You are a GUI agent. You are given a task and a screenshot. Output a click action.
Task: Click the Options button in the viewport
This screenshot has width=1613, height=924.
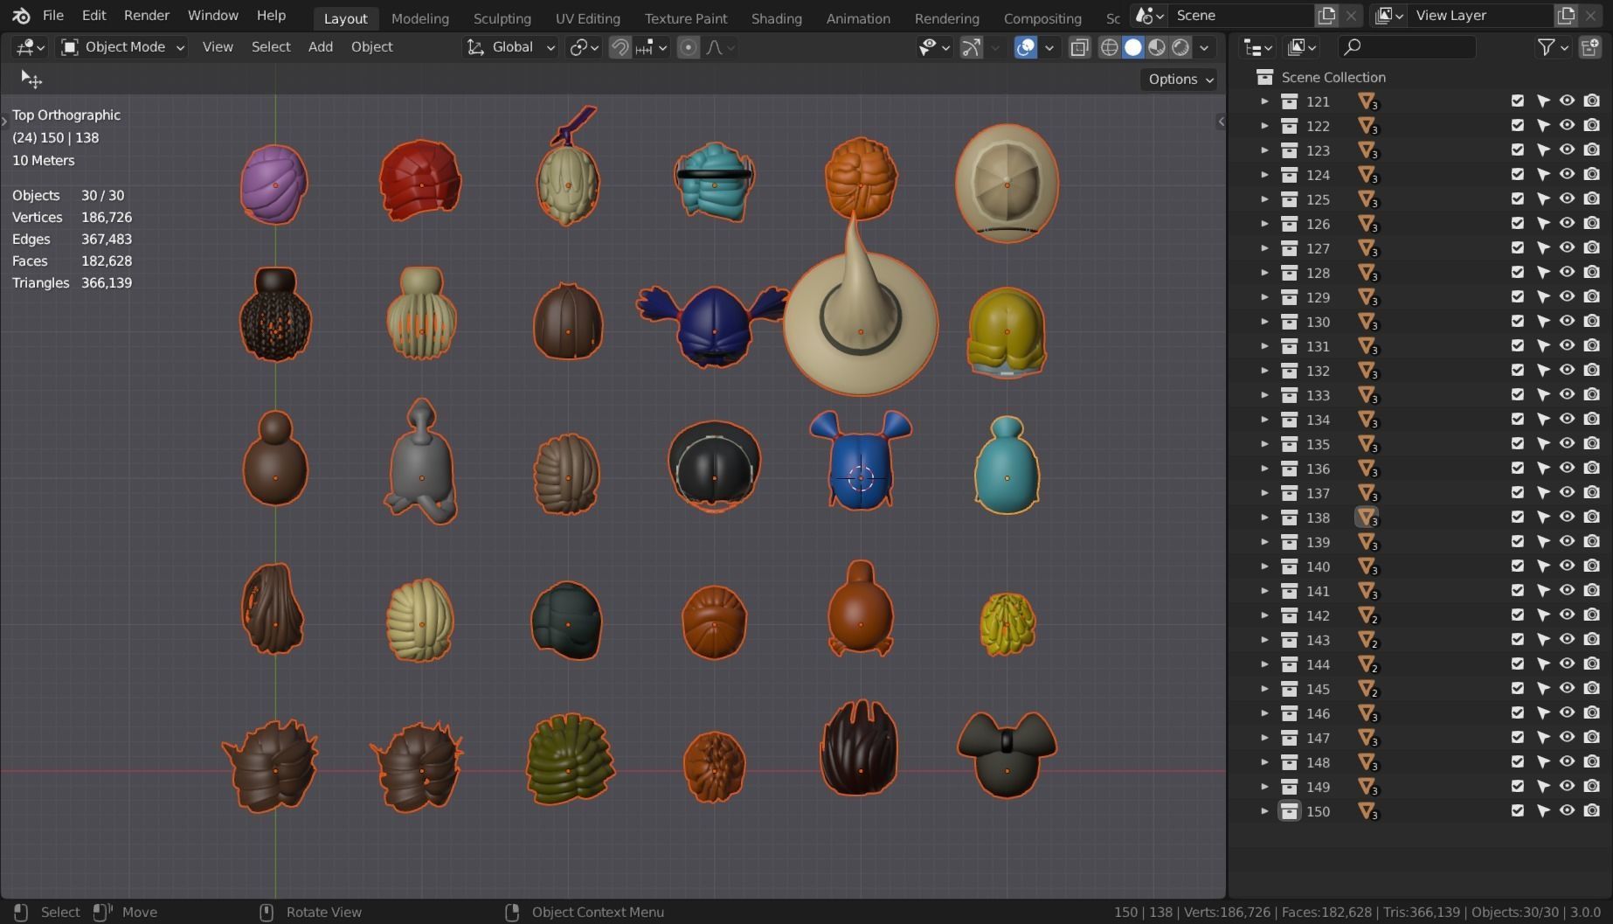coord(1178,79)
